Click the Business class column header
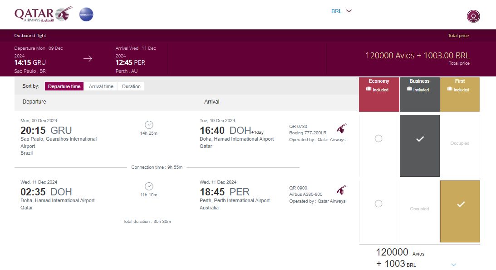496x270 pixels. (x=419, y=95)
